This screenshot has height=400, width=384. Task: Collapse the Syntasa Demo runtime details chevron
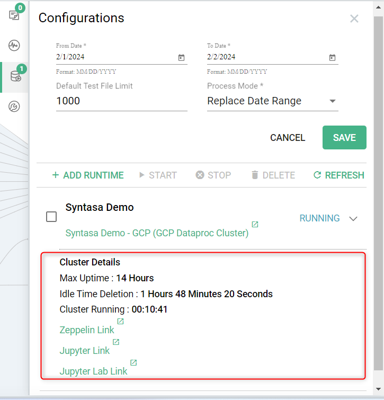[x=353, y=218]
